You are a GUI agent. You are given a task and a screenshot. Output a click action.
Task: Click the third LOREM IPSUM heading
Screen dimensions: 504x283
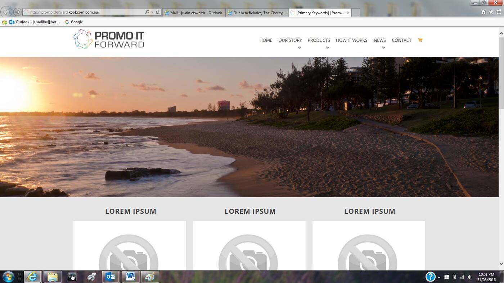pyautogui.click(x=370, y=211)
